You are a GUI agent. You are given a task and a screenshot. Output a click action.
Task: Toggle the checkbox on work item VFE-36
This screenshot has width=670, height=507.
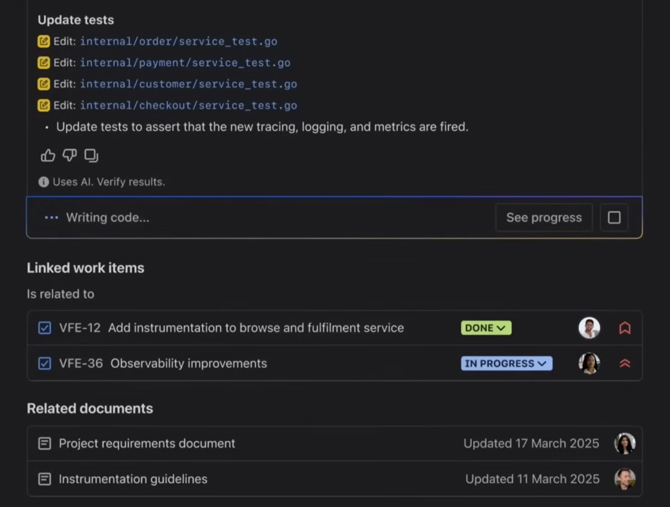click(45, 363)
